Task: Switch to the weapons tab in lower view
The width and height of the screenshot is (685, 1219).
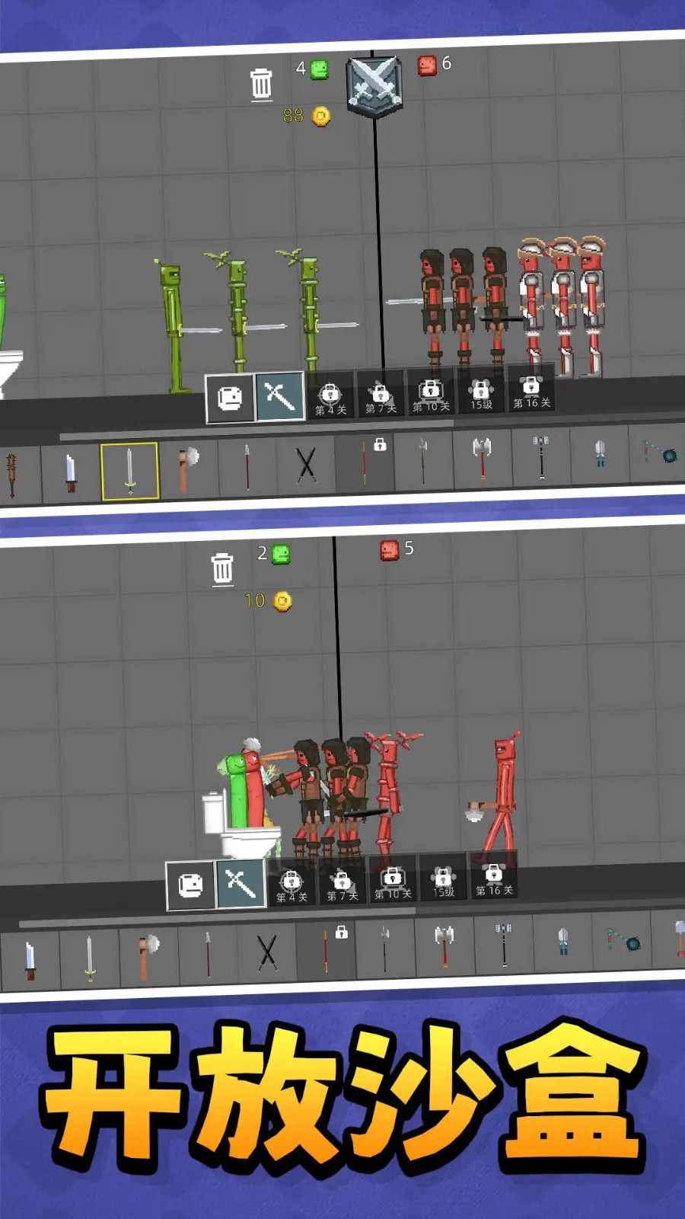Action: (x=241, y=884)
